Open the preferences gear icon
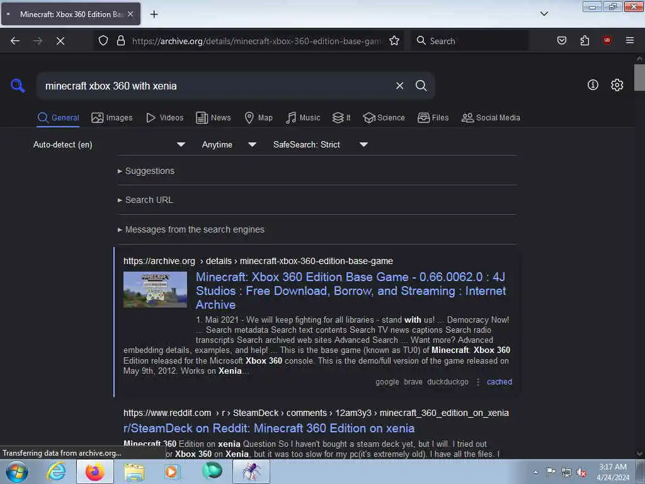 tap(617, 85)
